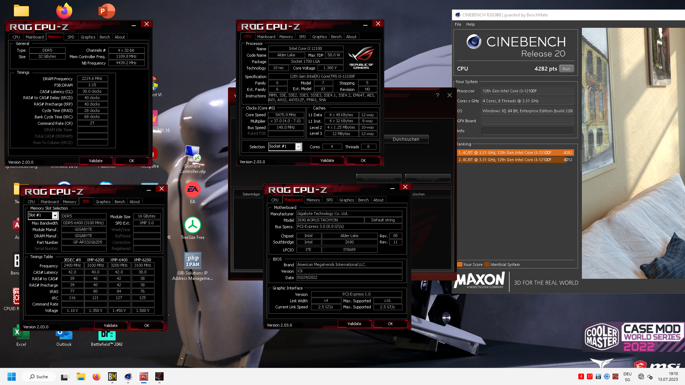Open the yellow folder desktop icon
Viewport: 685px width, 385px height.
(x=21, y=11)
